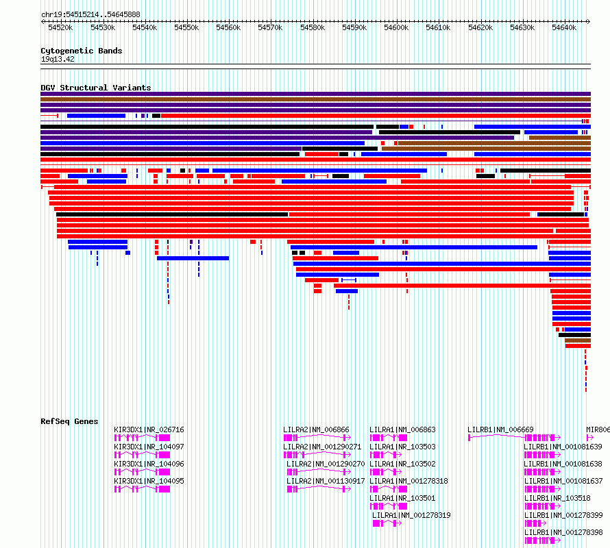Viewport: 610px width, 548px height.
Task: Open LILRA1|NR_103503 transcript label
Action: (x=402, y=447)
